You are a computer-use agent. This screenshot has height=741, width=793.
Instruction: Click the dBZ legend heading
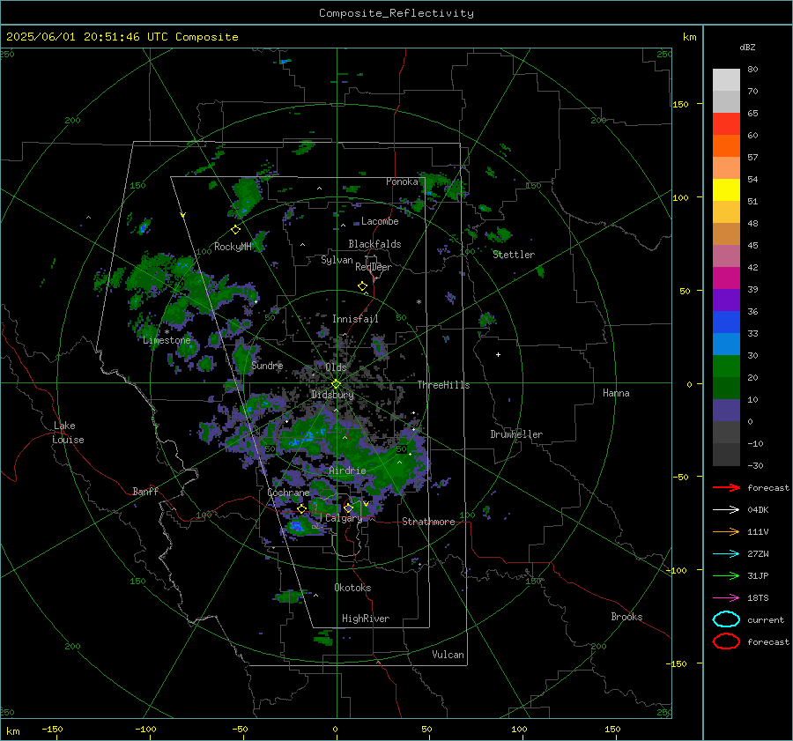(x=747, y=48)
